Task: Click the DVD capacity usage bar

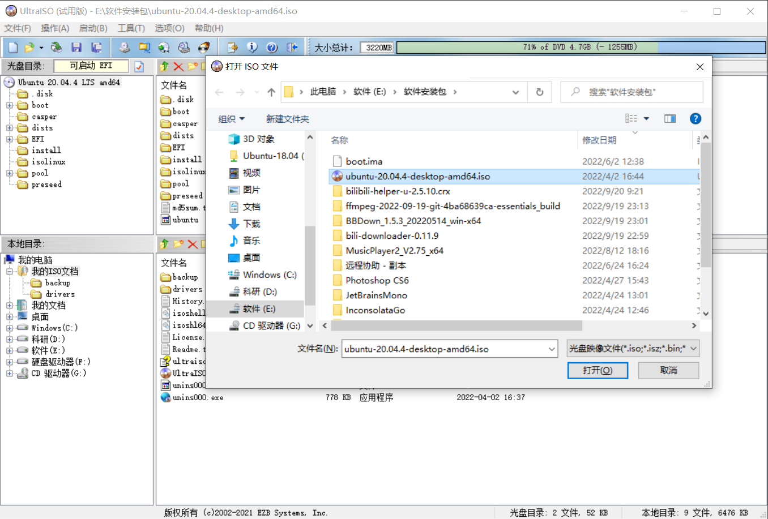Action: click(x=580, y=48)
